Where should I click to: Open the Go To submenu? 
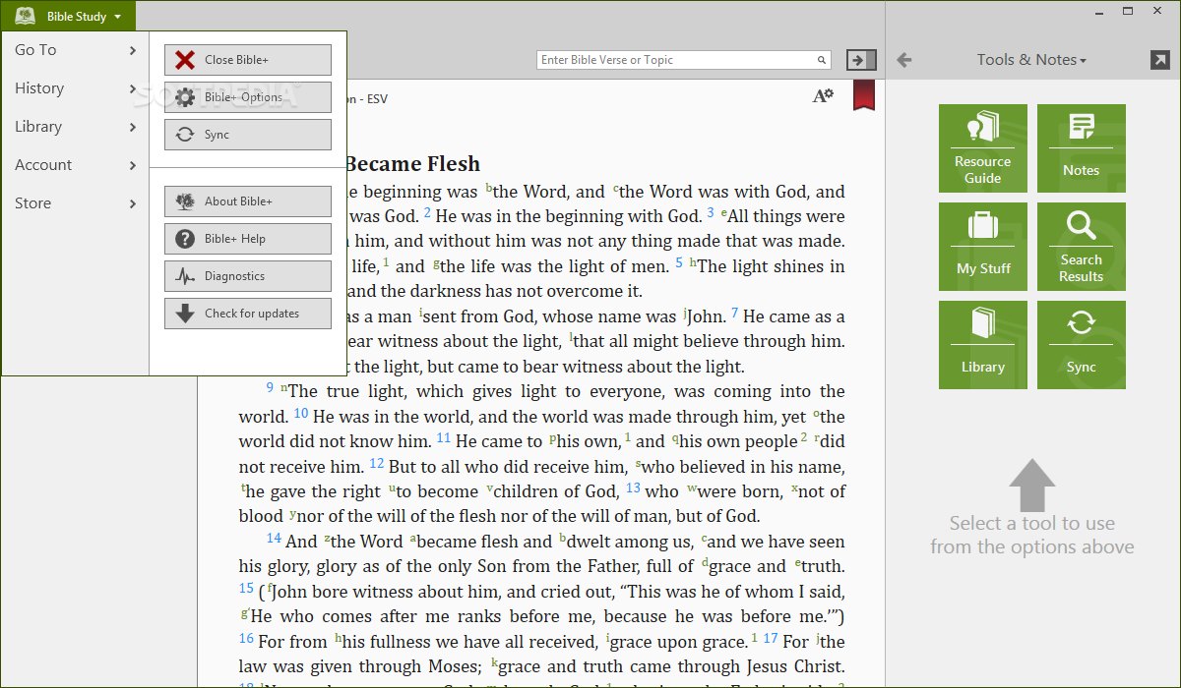click(75, 50)
